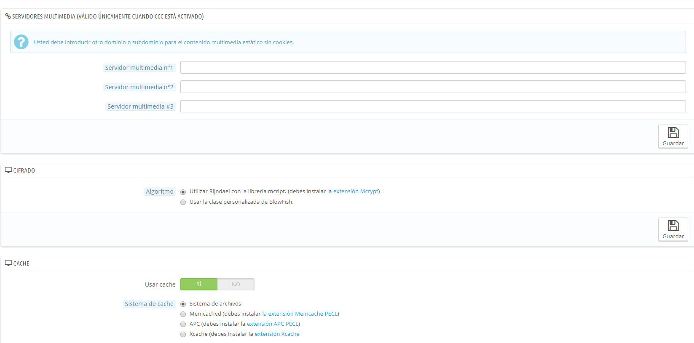Viewport: 694px width, 343px height.
Task: Choose Sistema de archivos cache system
Action: [x=183, y=304]
